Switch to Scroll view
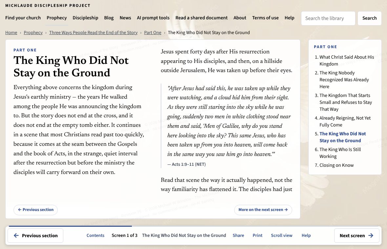The width and height of the screenshot is (387, 249). pos(282,236)
